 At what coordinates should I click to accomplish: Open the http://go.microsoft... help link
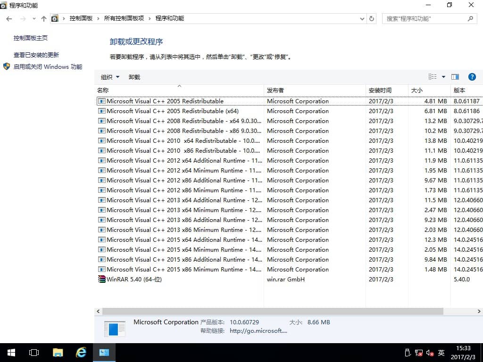click(x=258, y=330)
